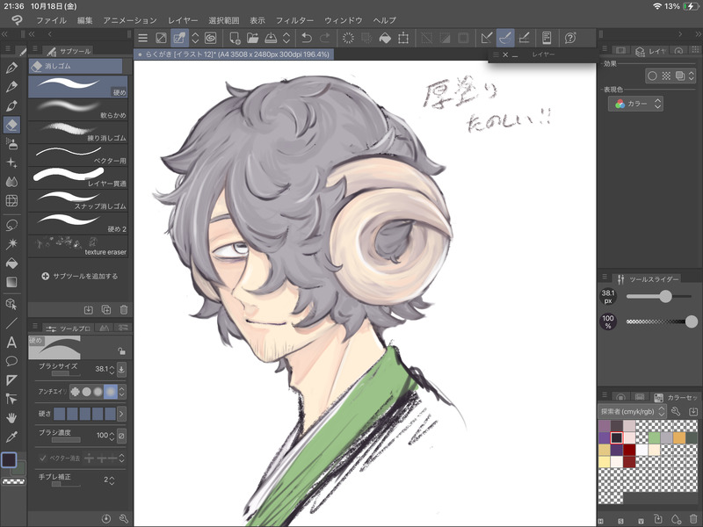Open the ファイル menu
Viewport: 703px width, 527px height.
51,20
